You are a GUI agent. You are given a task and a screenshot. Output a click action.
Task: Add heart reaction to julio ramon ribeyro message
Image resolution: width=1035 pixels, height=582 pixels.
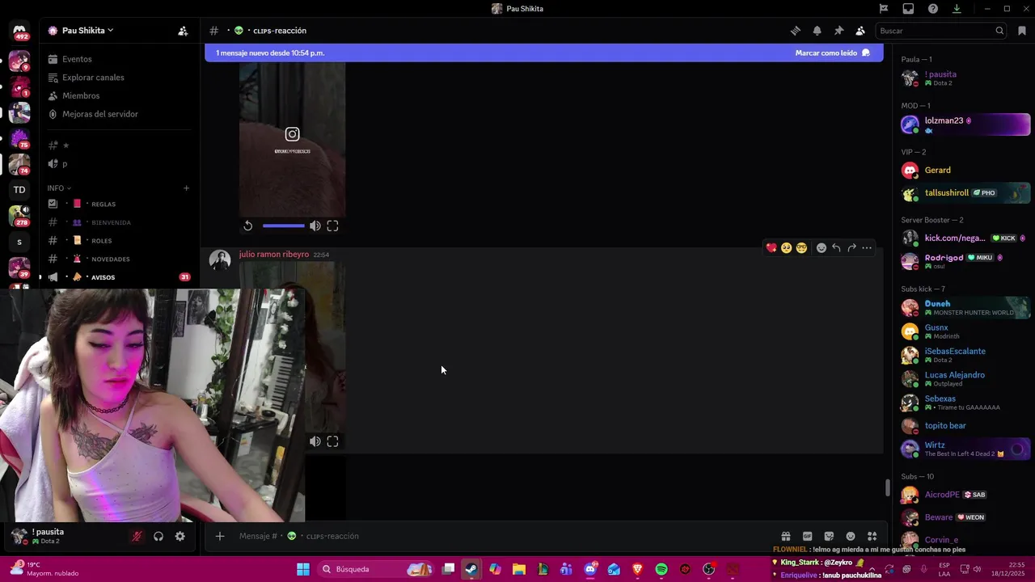[771, 248]
